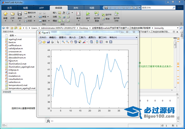Image resolution: width=185 pixels, height=129 pixels.
Task: Open 文件(F) menu in Figure 1
Action: click(x=43, y=37)
